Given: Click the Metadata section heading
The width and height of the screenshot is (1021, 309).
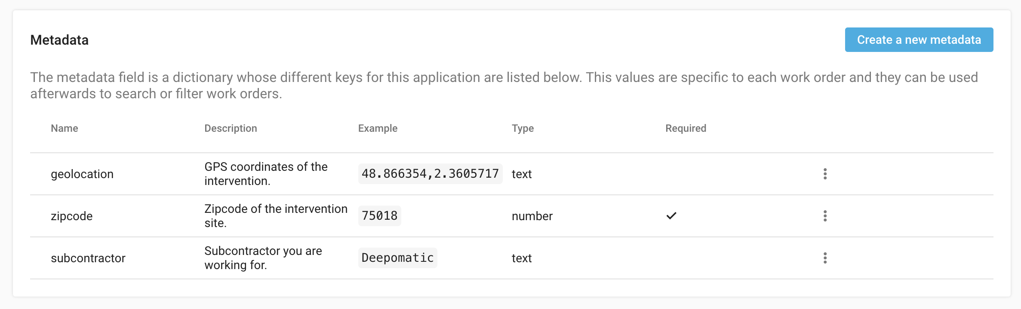Looking at the screenshot, I should click(59, 40).
